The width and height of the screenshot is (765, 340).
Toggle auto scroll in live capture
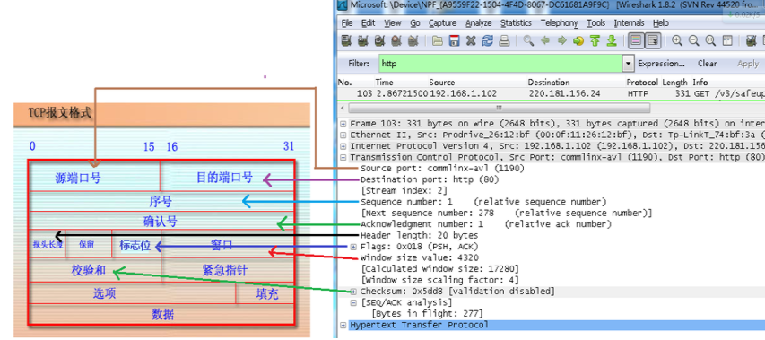653,41
